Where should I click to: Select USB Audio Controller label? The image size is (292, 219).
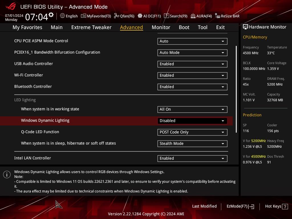pyautogui.click(x=34, y=64)
